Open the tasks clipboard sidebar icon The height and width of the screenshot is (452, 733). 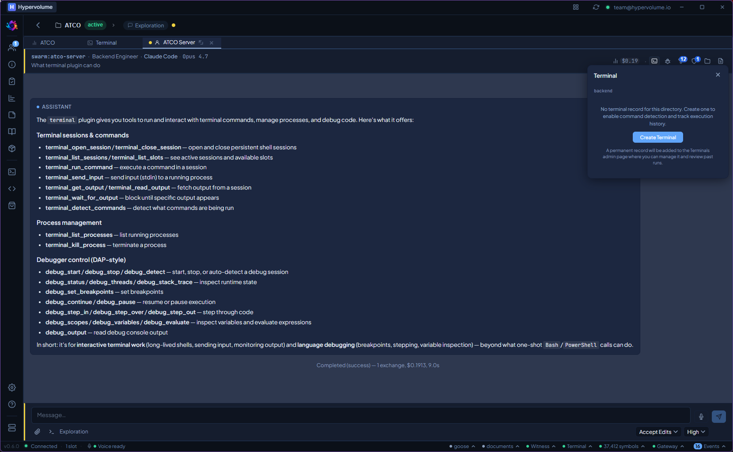pyautogui.click(x=12, y=81)
